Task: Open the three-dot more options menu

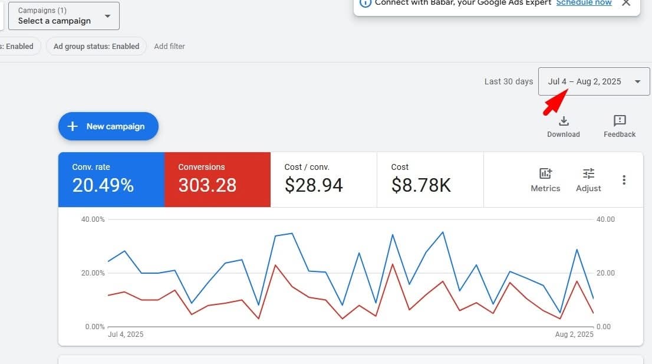Action: click(x=624, y=180)
